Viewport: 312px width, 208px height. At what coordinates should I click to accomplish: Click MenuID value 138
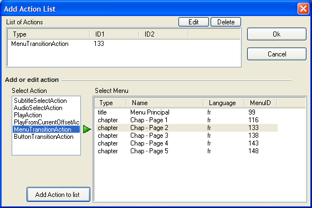(253, 136)
